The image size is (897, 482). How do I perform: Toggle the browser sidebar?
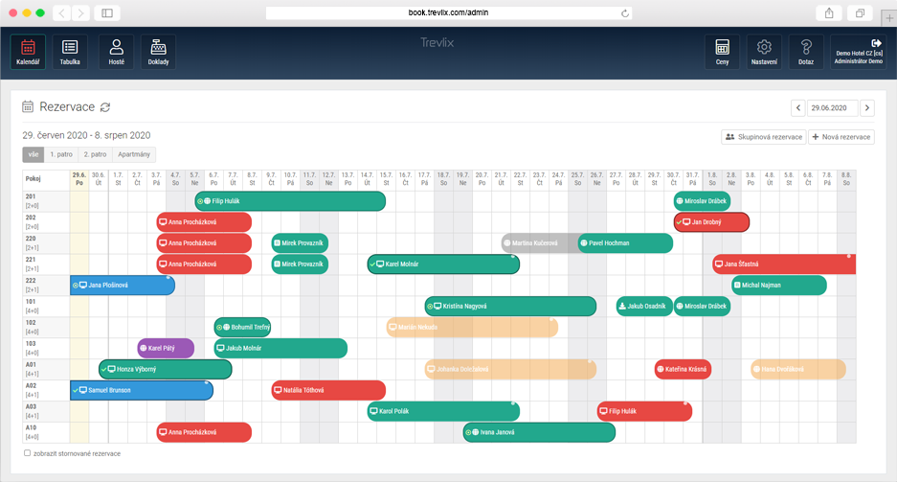click(107, 12)
